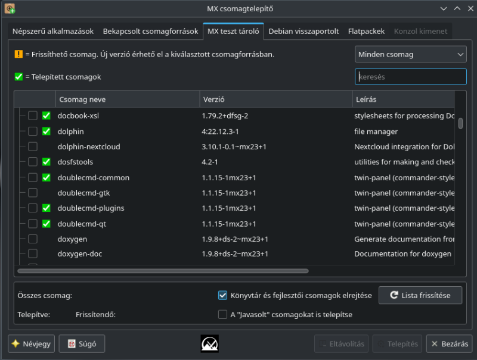This screenshot has width=477, height=360.
Task: Minimize the window with the down chevron
Action: coord(444,9)
